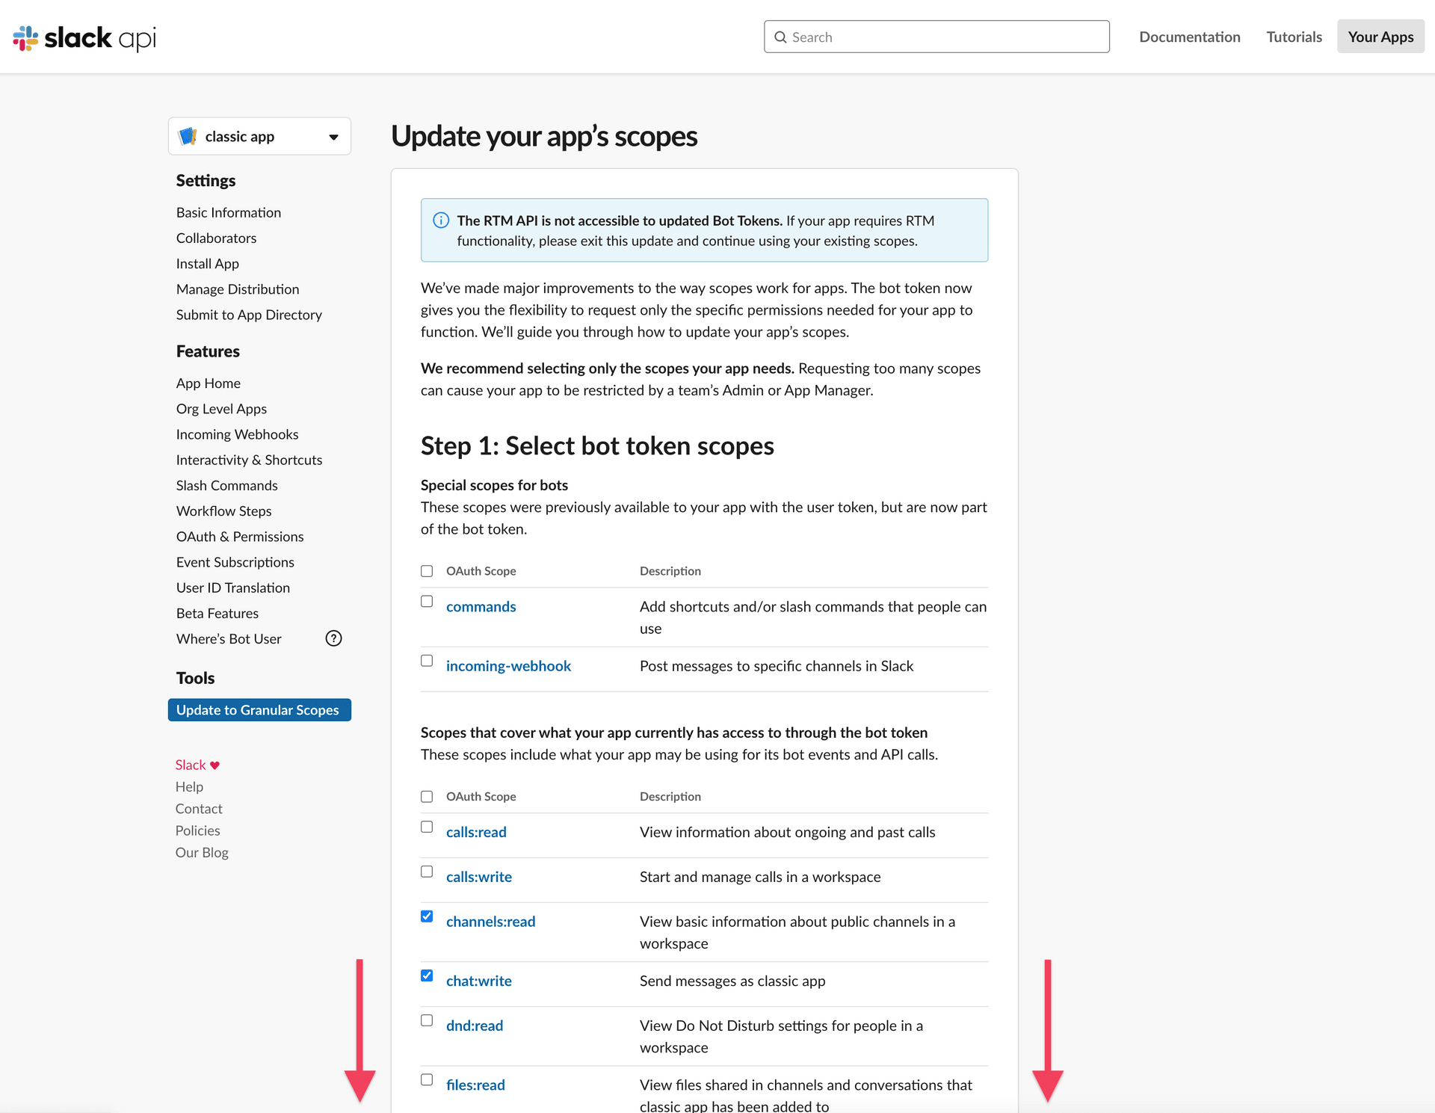Click the Your Apps navigation icon
1435x1113 pixels.
[1379, 36]
